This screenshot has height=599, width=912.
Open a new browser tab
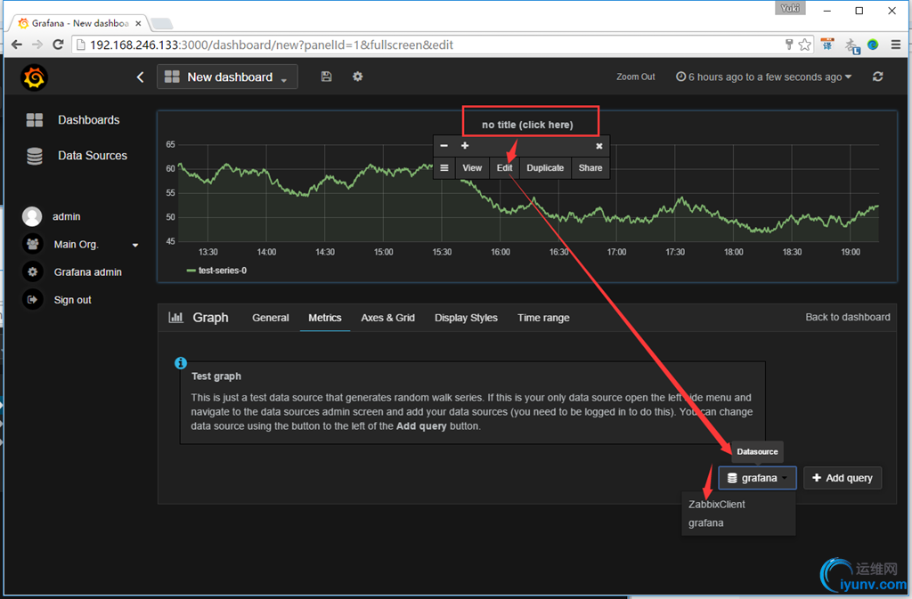(161, 23)
